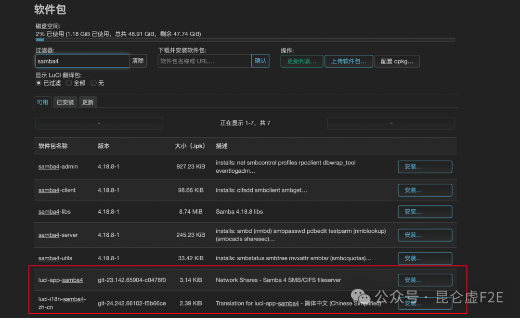Switch to the 可用 tab
The height and width of the screenshot is (318, 520).
click(x=42, y=102)
